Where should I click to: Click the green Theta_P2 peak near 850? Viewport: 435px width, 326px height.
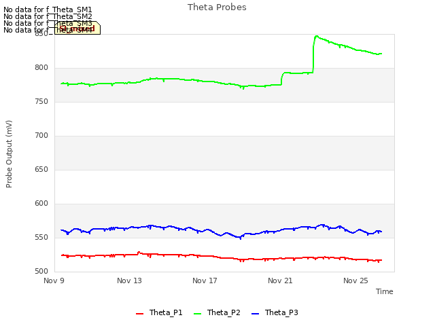[317, 36]
